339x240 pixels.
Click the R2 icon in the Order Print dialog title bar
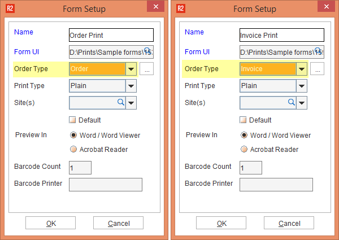tap(9, 8)
